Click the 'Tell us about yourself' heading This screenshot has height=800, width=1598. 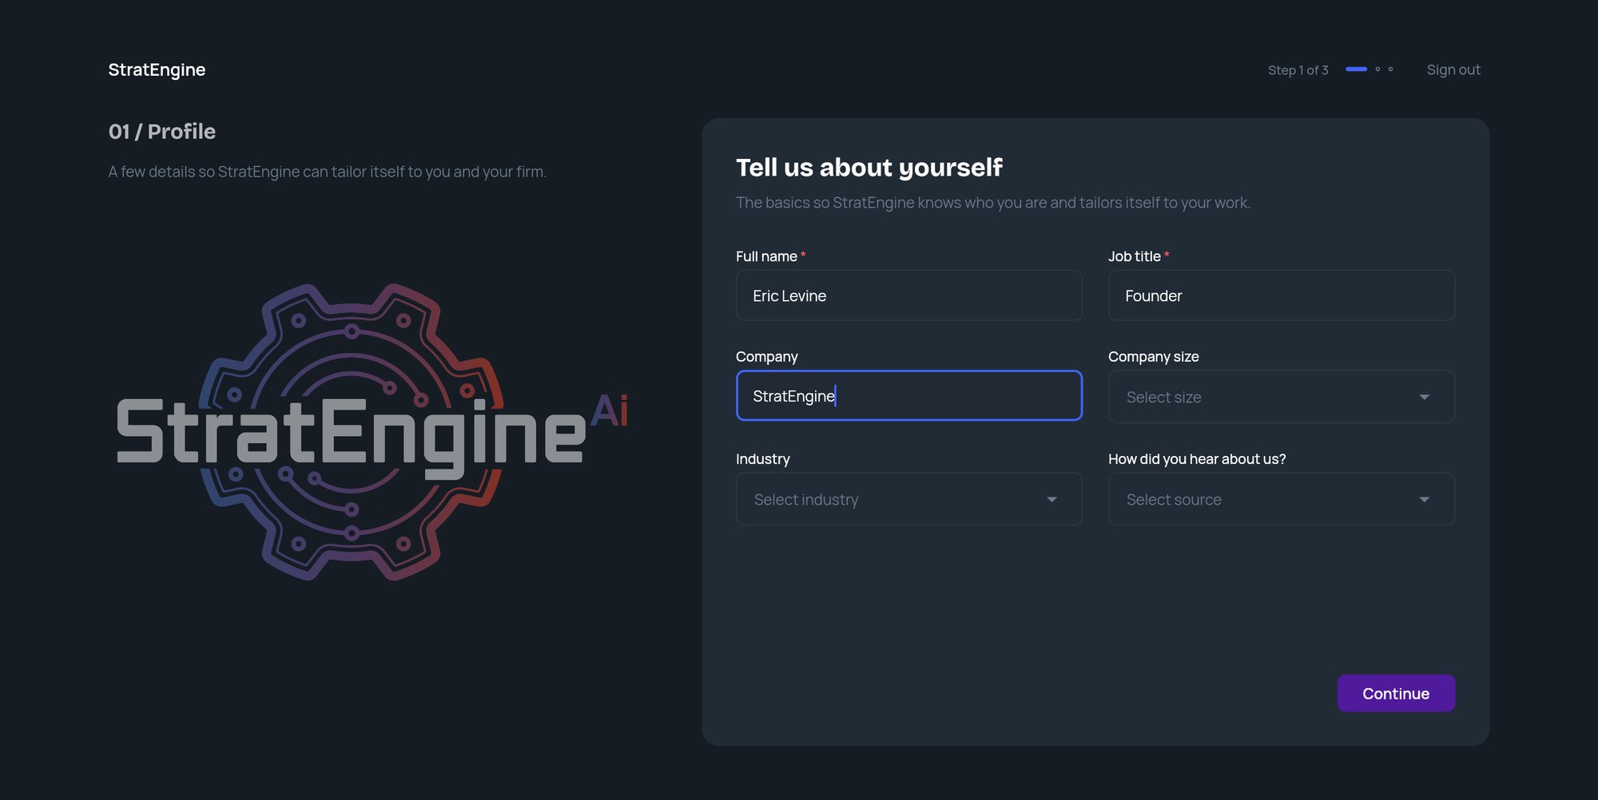(869, 167)
